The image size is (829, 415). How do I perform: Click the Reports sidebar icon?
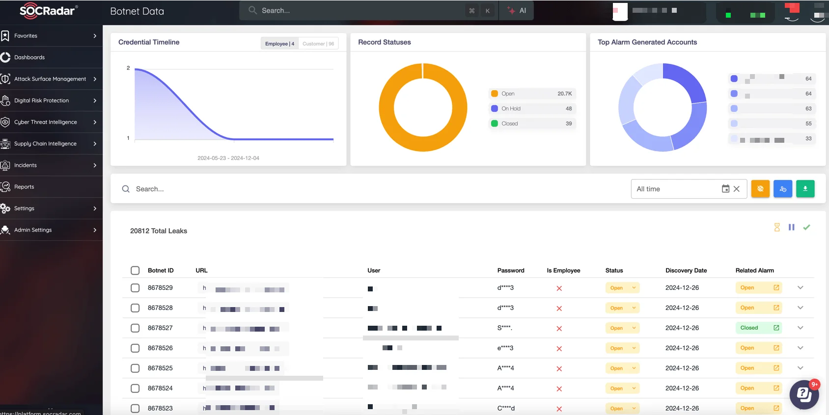tap(5, 187)
